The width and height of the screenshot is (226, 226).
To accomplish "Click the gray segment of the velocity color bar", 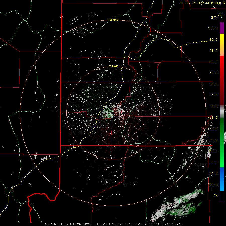I will point(222,112).
